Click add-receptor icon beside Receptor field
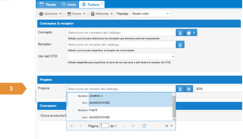Screen dimensions: 243x139 [x=180, y=45]
